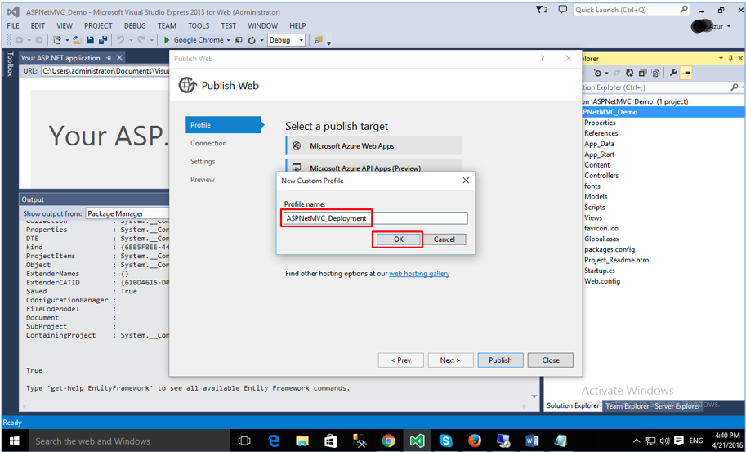Screen dimensions: 746x452
Task: Click the Refresh linked browsers icon
Action: click(252, 40)
